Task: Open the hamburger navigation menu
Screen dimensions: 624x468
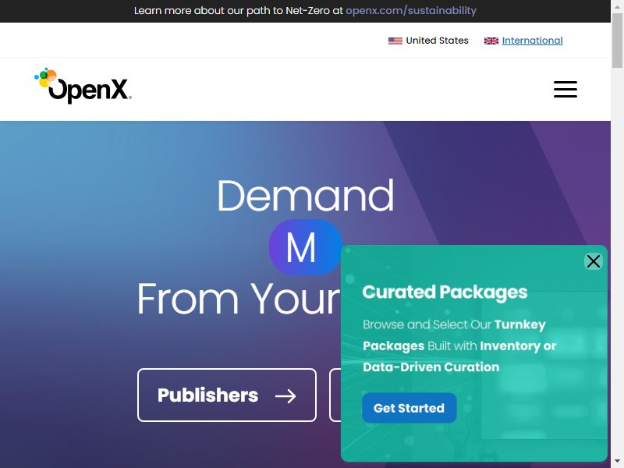Action: point(565,89)
